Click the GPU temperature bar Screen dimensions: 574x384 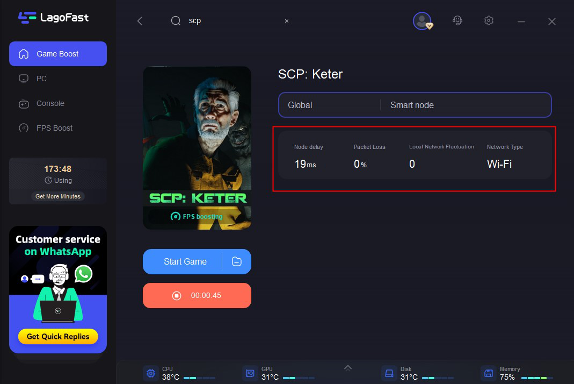[299, 378]
